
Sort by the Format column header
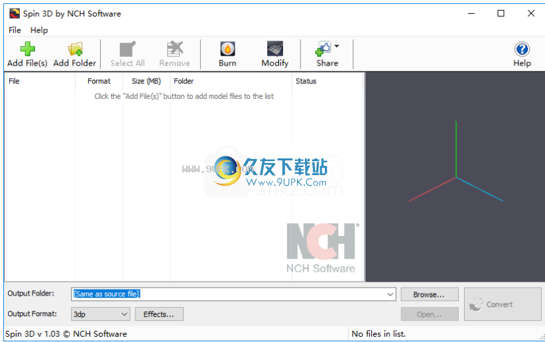pyautogui.click(x=99, y=81)
